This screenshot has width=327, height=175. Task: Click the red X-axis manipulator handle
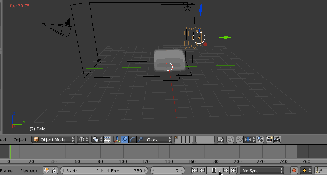point(205,45)
